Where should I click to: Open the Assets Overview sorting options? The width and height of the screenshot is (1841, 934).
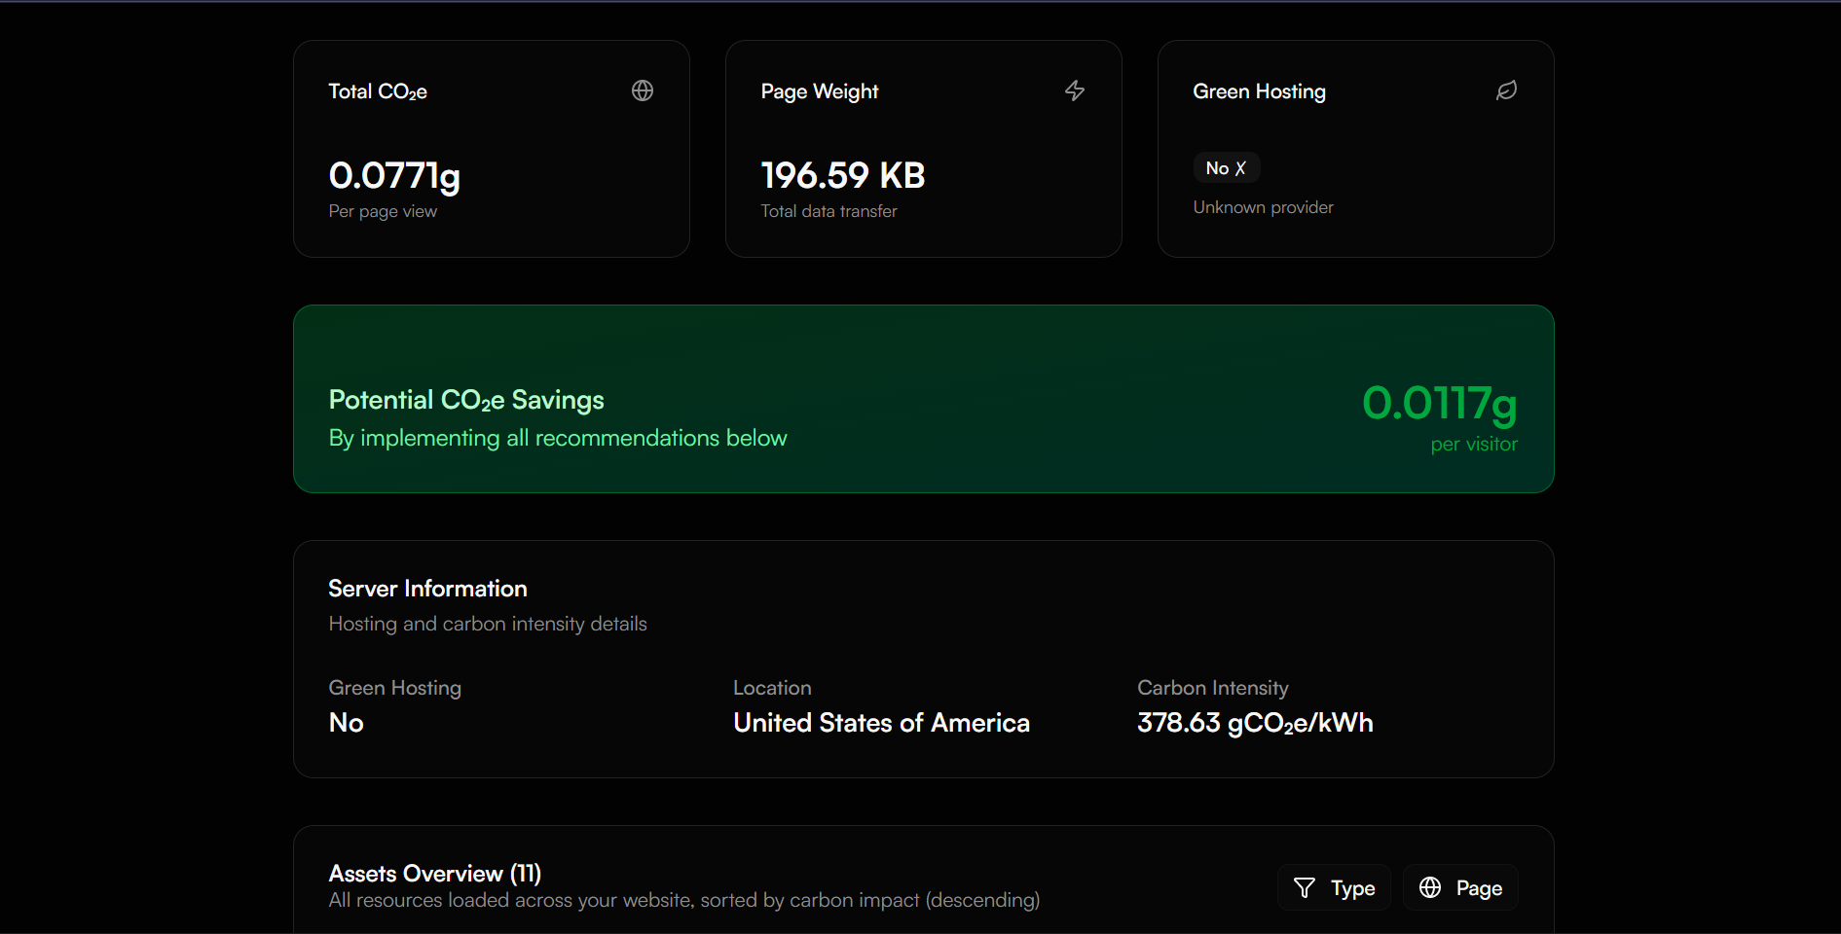[1334, 887]
